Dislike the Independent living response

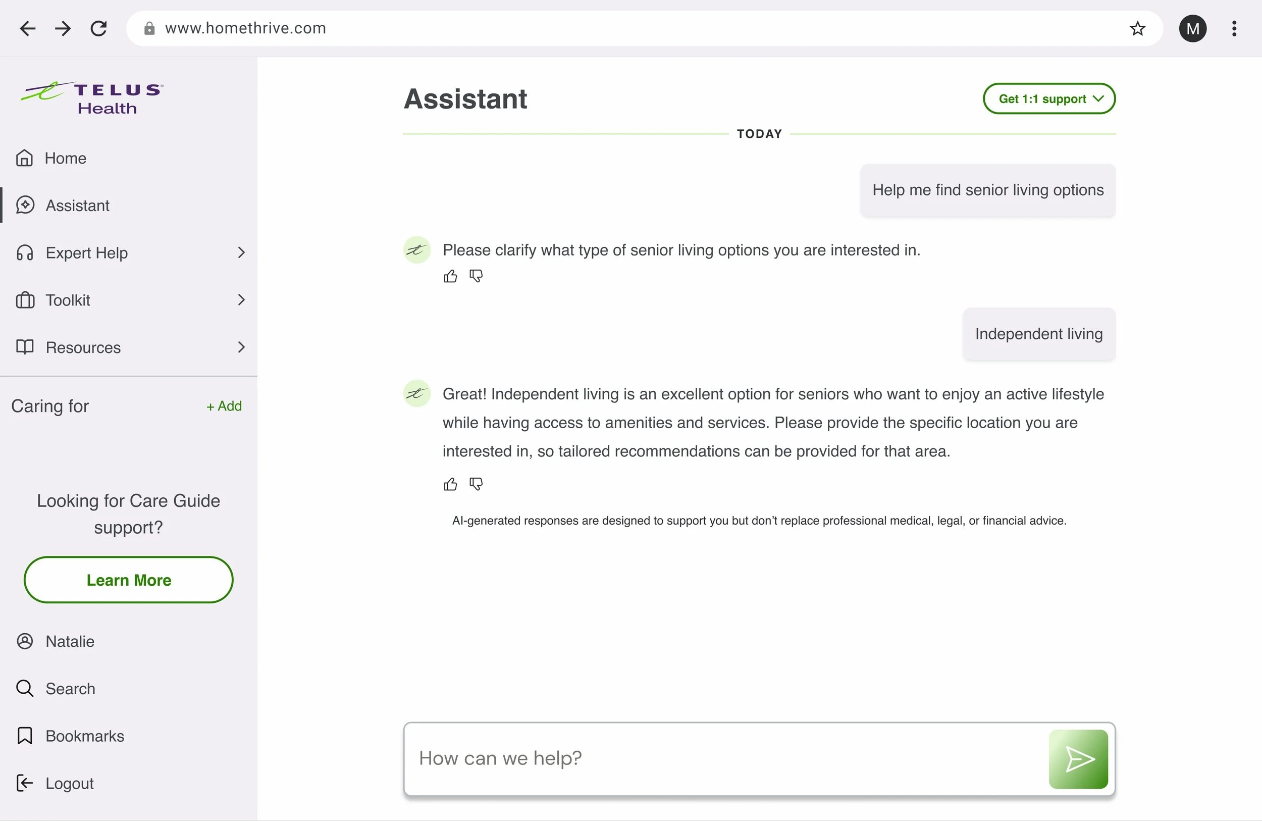pos(476,484)
